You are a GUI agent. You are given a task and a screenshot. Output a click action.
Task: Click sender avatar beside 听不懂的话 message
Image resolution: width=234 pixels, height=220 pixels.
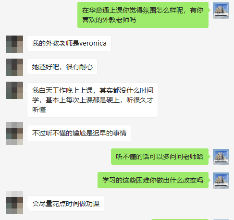(x=221, y=157)
